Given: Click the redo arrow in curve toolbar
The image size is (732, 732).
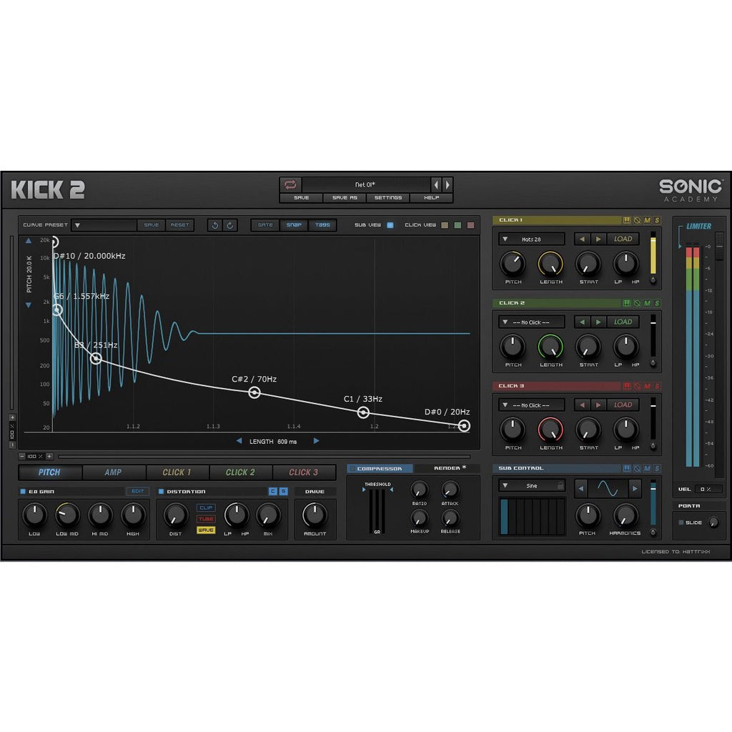Looking at the screenshot, I should pyautogui.click(x=230, y=225).
